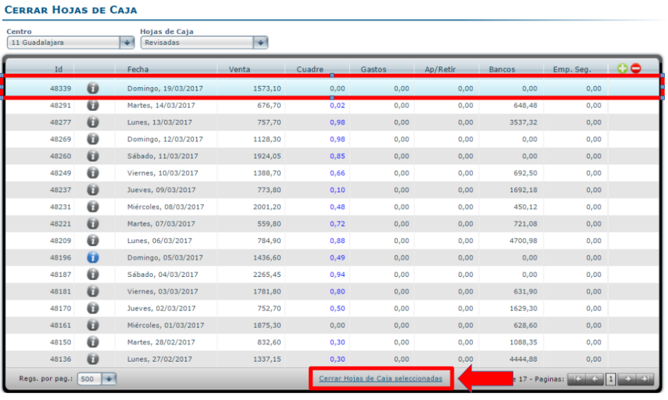View info for cash sheet 48221
Screen dimensions: 668x400
tap(93, 223)
